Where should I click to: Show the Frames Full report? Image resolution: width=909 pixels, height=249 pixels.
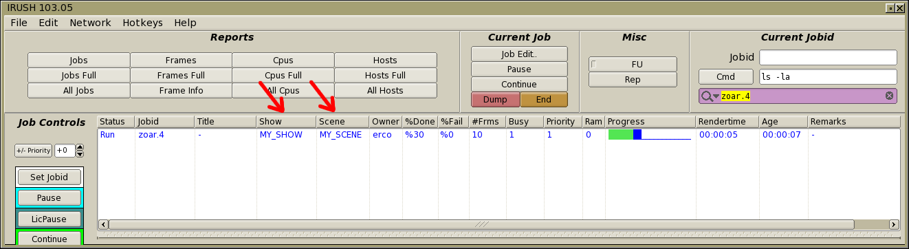pyautogui.click(x=181, y=76)
